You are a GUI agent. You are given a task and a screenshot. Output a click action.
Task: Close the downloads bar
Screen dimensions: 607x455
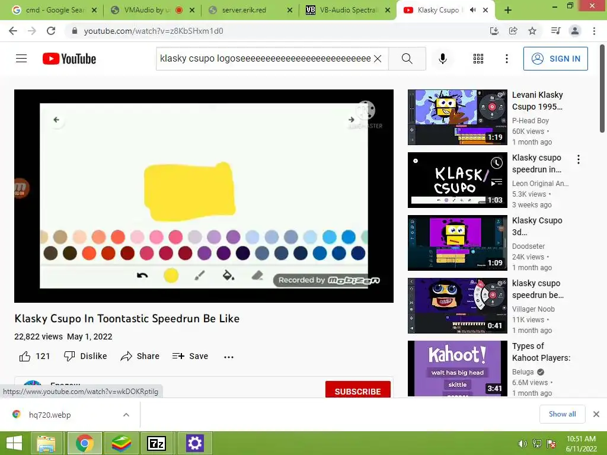[596, 414]
